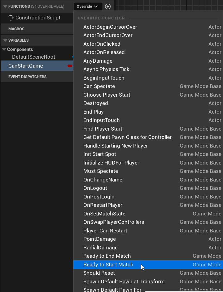
Task: Select the CanStartGame variable
Action: (26, 66)
